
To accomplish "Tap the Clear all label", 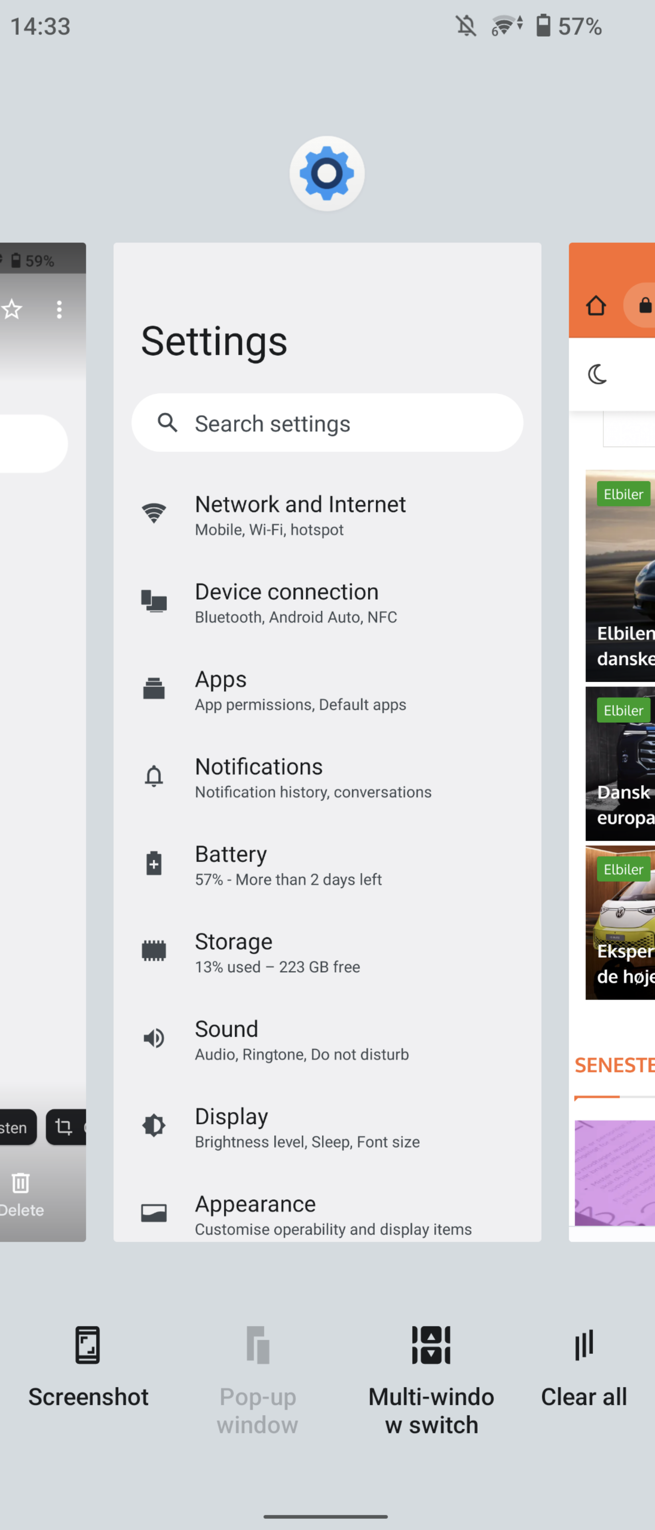I will (584, 1397).
